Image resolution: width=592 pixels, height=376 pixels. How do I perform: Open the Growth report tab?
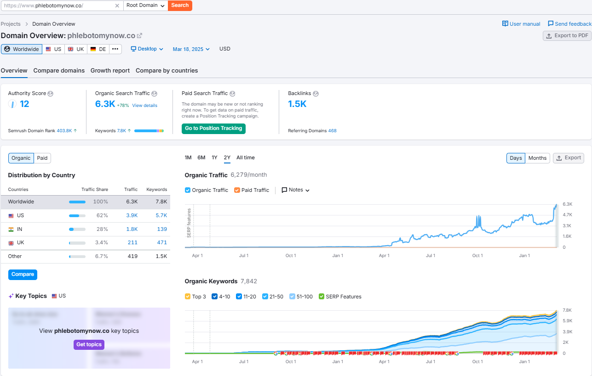(110, 71)
